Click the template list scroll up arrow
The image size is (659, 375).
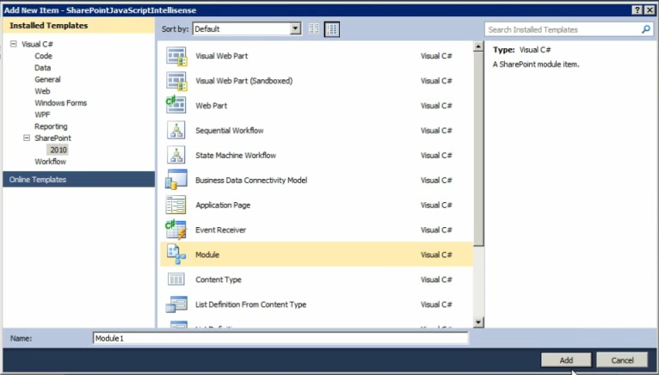pyautogui.click(x=478, y=46)
